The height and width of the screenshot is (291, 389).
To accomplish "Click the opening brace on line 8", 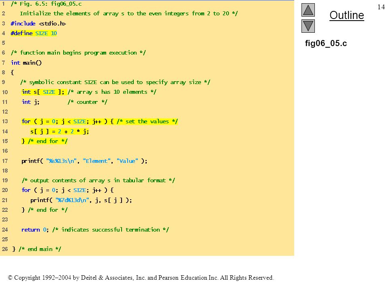I will coord(12,72).
